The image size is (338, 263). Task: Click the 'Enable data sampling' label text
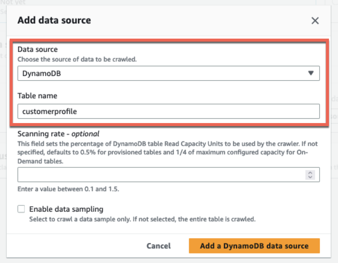pyautogui.click(x=66, y=209)
